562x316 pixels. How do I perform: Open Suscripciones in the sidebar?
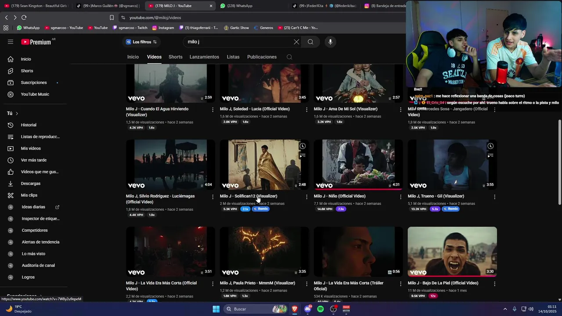click(x=33, y=83)
